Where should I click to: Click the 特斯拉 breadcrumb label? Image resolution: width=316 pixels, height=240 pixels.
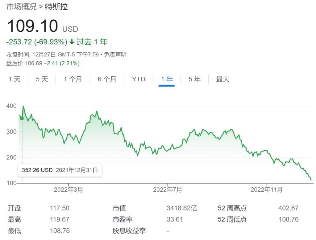[57, 6]
